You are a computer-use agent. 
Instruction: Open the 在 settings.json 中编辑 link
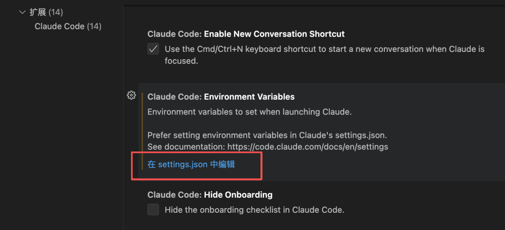191,164
